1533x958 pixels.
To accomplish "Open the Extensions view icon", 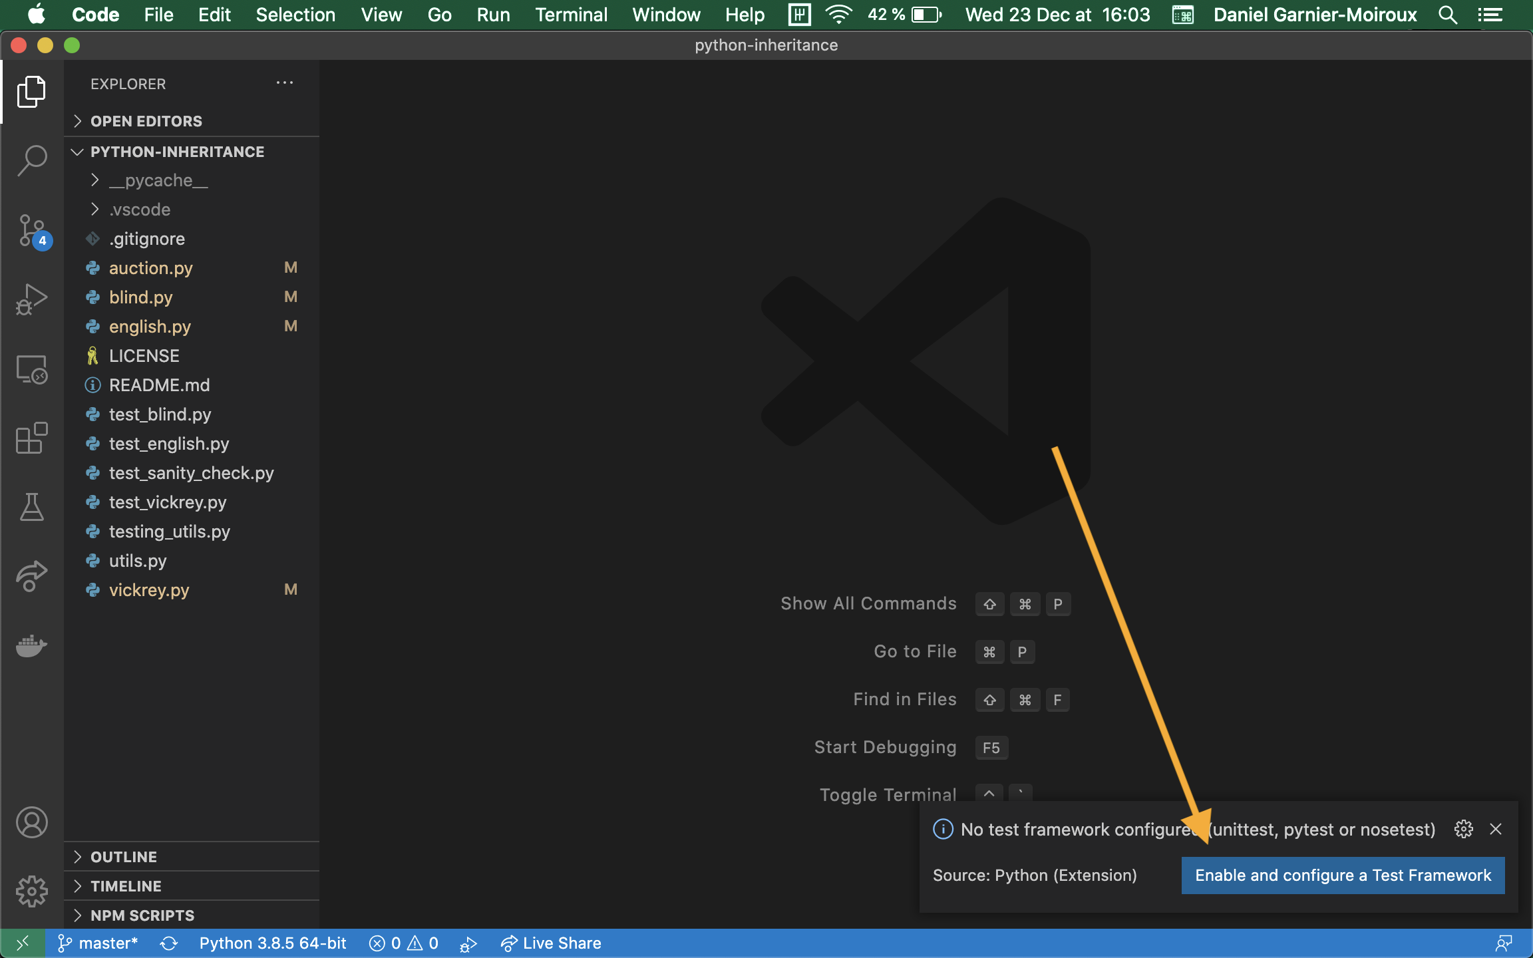I will (x=31, y=438).
